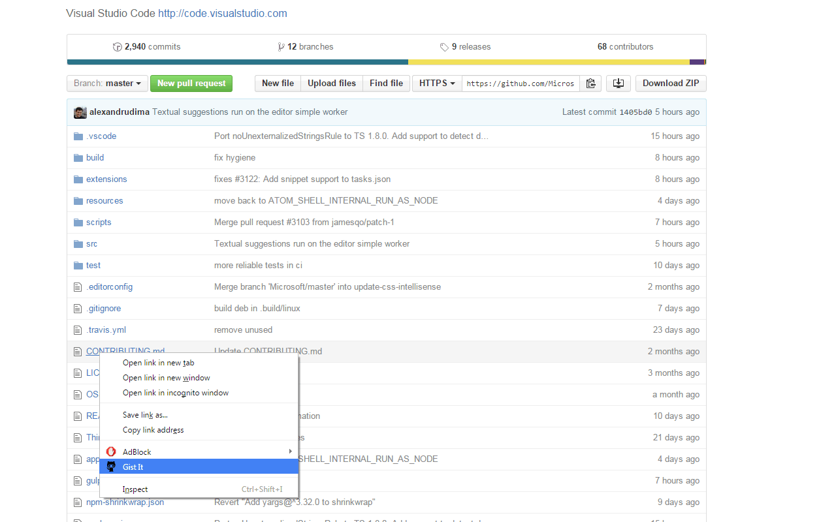
Task: Click alexandrudima's avatar thumbnail
Action: 80,112
